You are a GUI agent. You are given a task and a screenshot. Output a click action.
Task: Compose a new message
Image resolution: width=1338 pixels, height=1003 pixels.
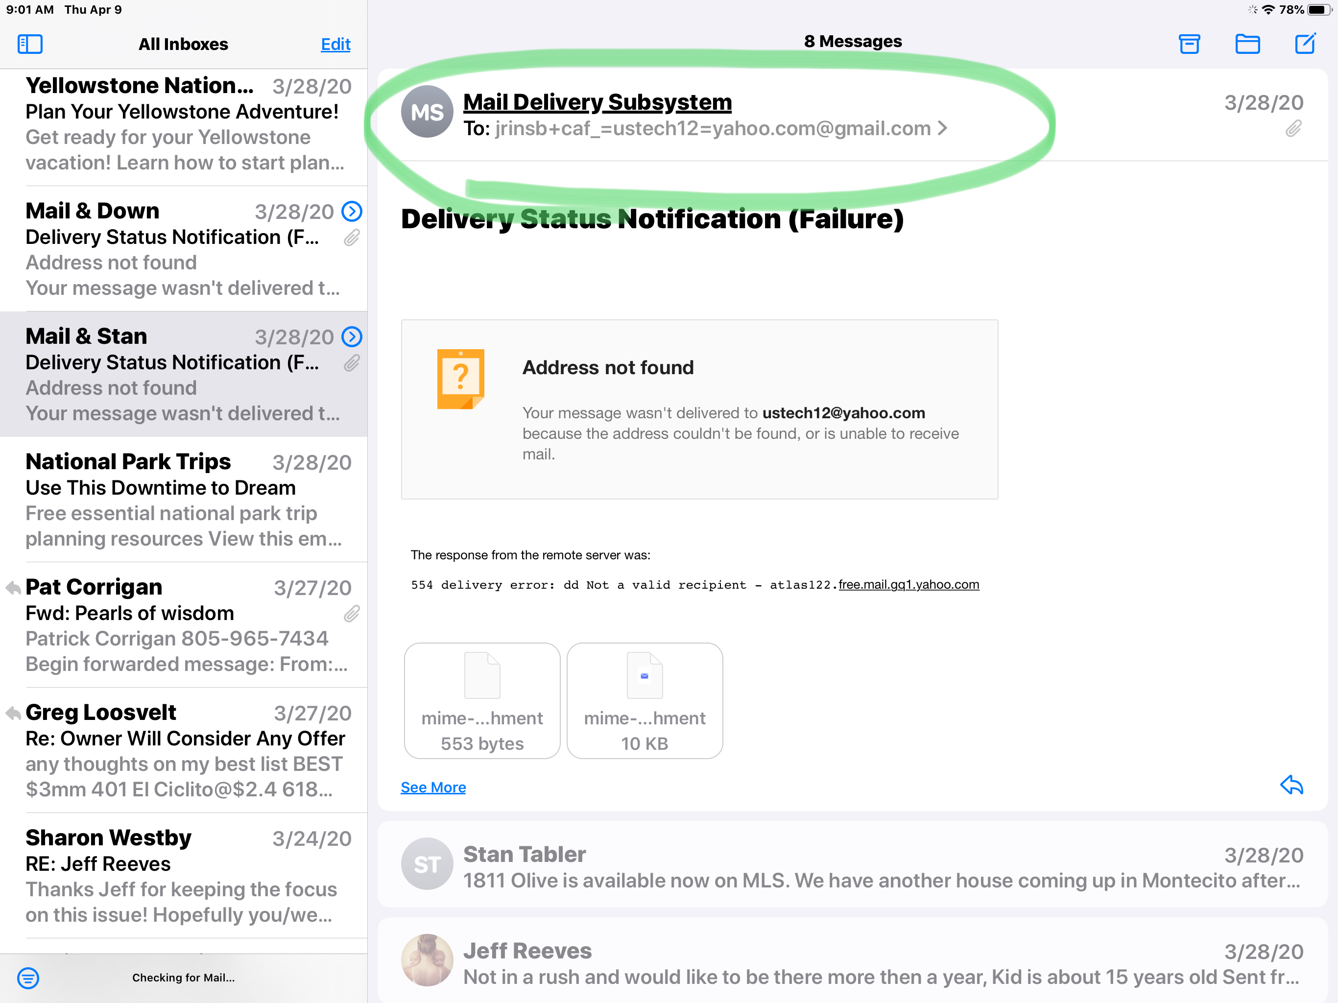point(1305,44)
